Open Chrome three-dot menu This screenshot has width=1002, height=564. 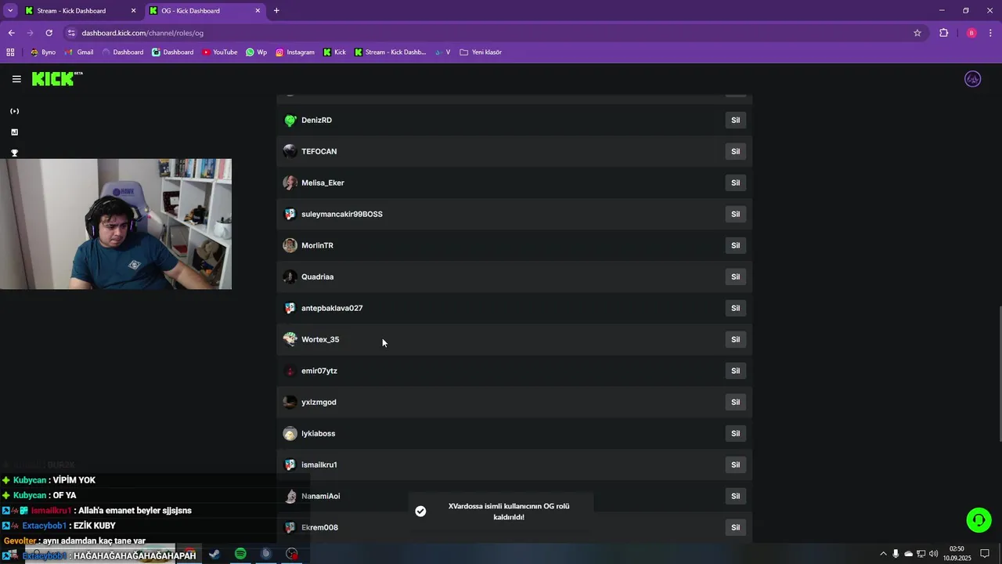(990, 33)
